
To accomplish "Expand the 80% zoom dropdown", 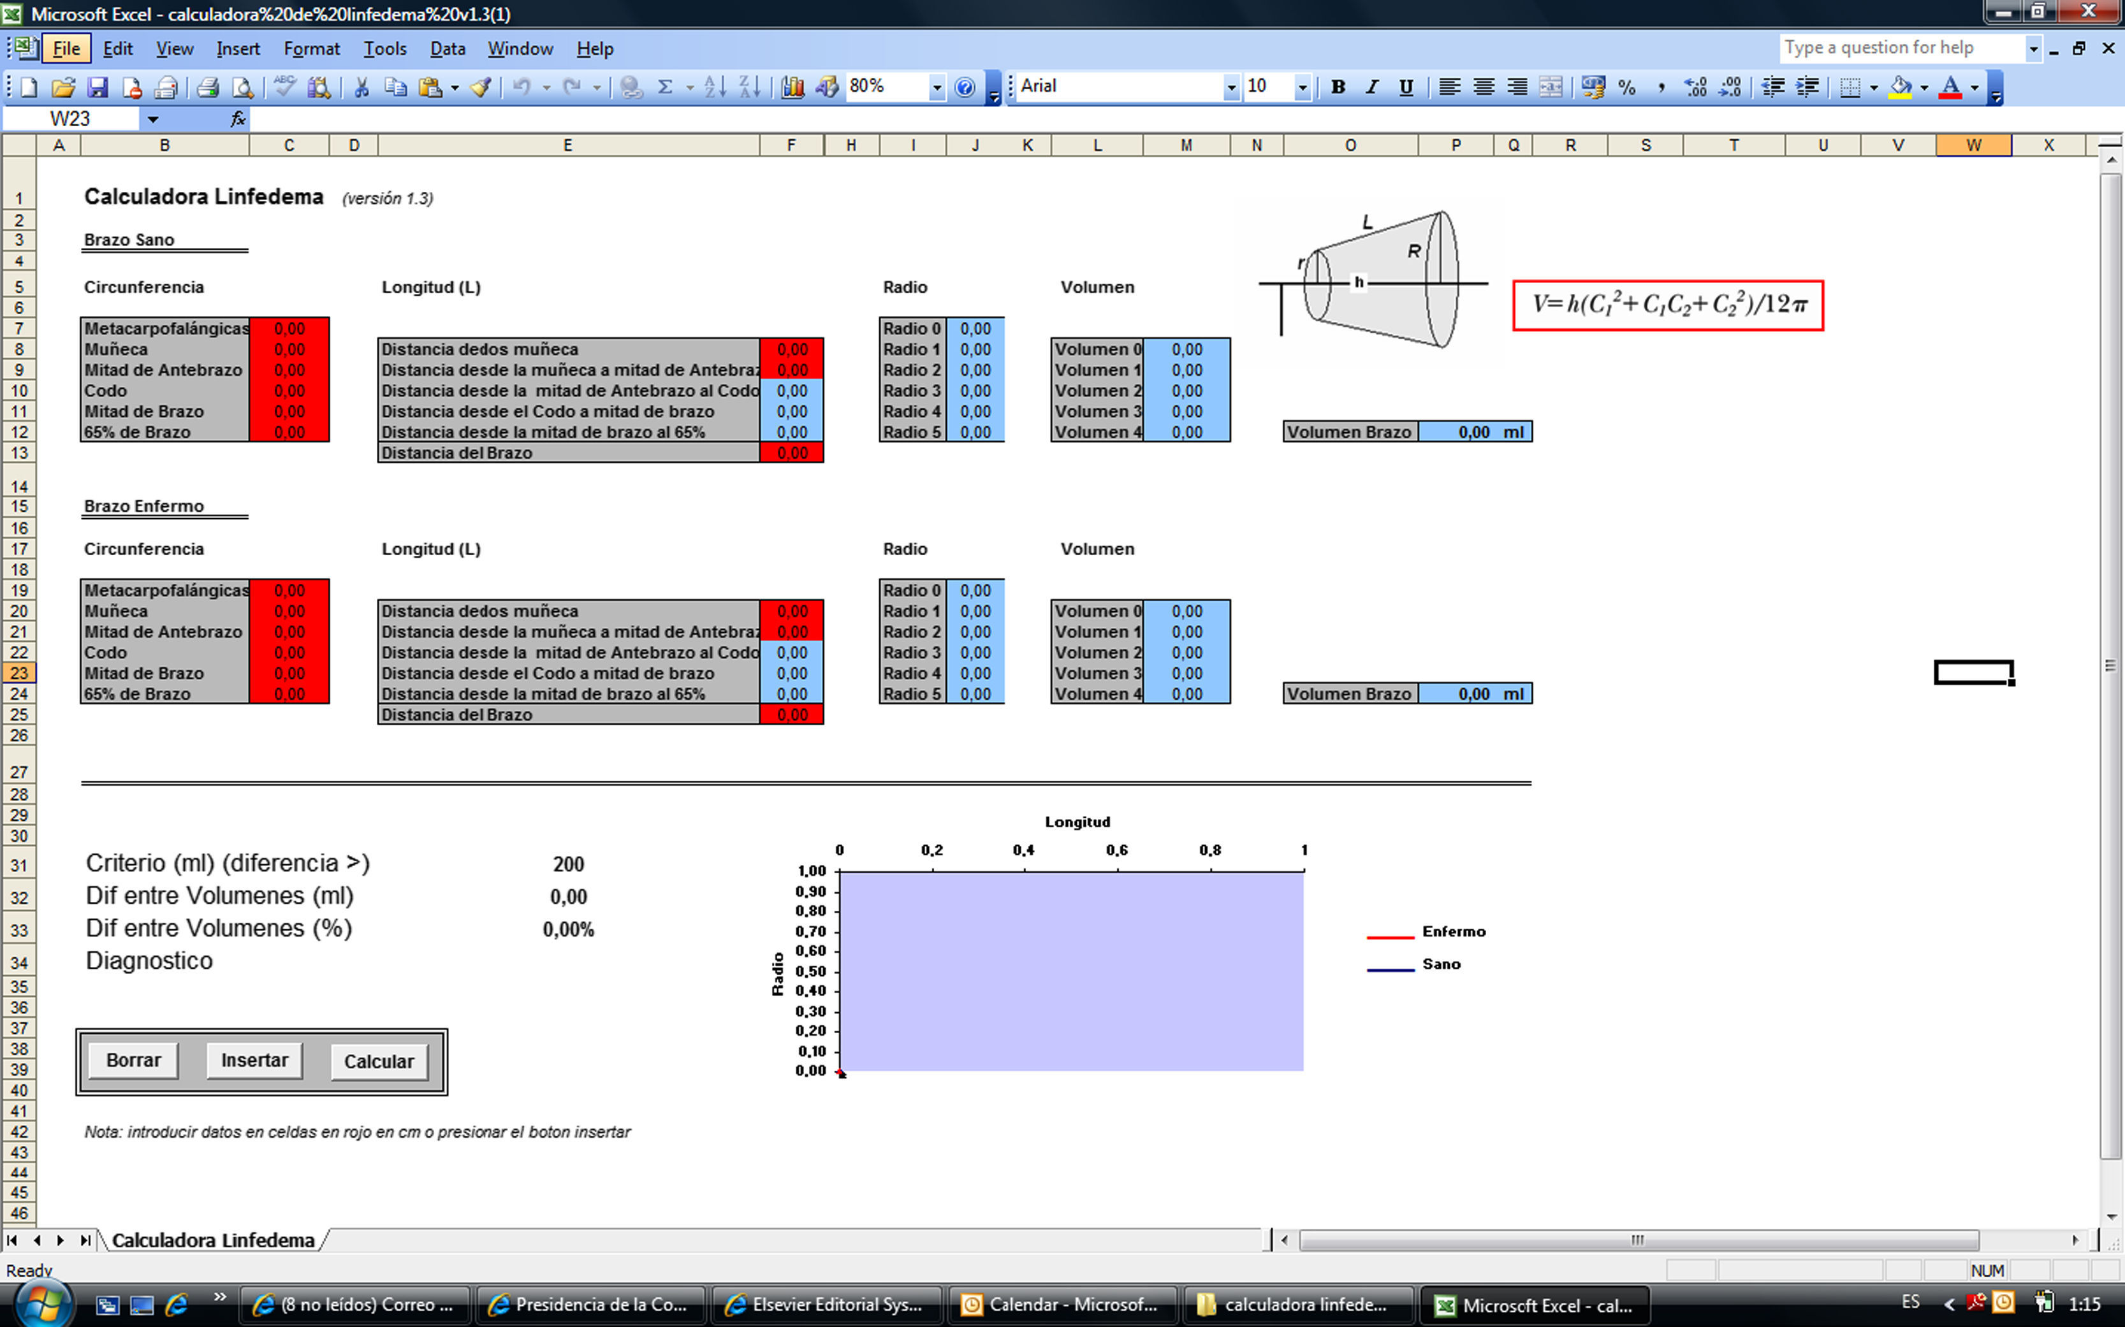I will point(937,87).
